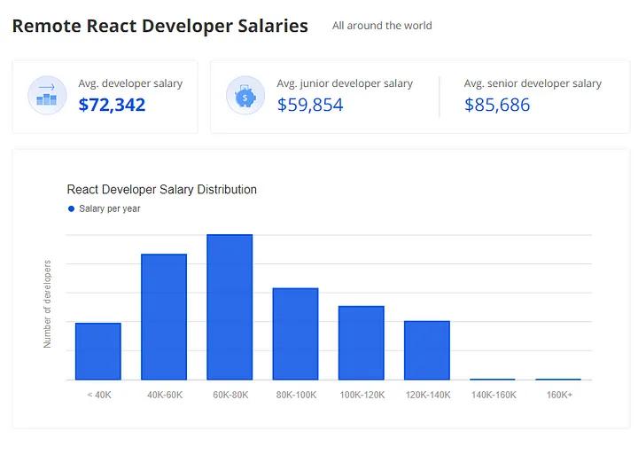Select the 80K-100K salary bar
Image resolution: width=638 pixels, height=455 pixels.
click(x=295, y=333)
